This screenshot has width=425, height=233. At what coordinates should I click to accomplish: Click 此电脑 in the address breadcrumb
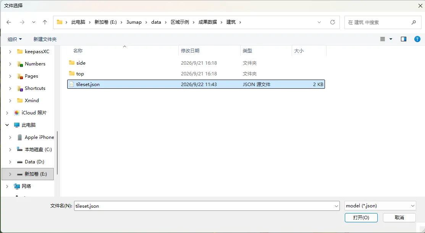point(78,22)
